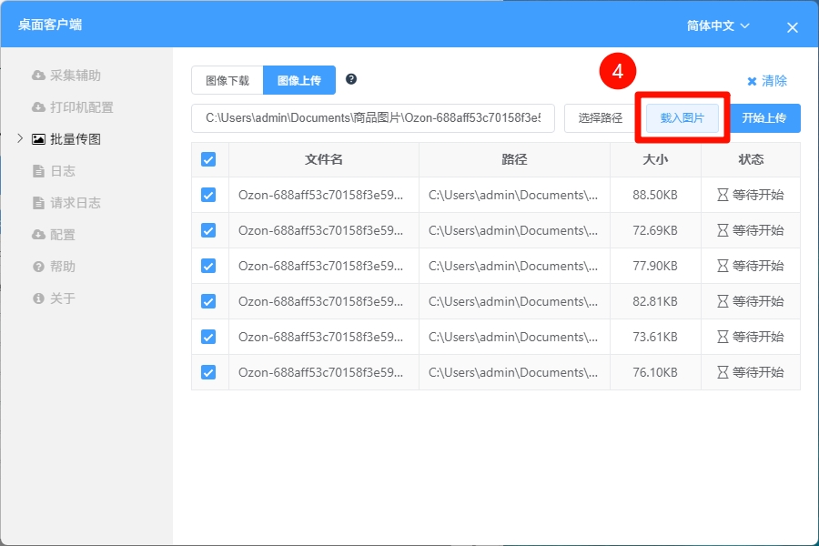This screenshot has height=546, width=819.
Task: Toggle the select-all checkbox in table header
Action: tap(208, 159)
